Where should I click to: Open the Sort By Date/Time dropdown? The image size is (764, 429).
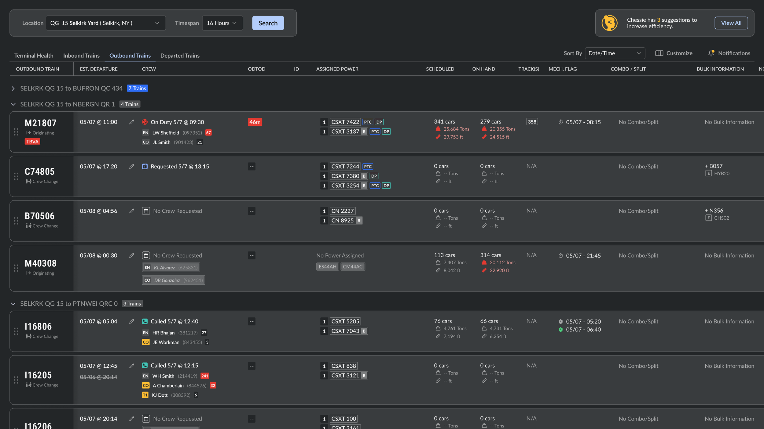point(615,53)
